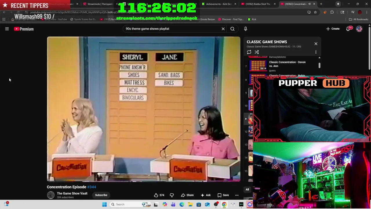The image size is (371, 209).
Task: Open the Gemini sparkle button in tab bar
Action: tap(338, 4)
